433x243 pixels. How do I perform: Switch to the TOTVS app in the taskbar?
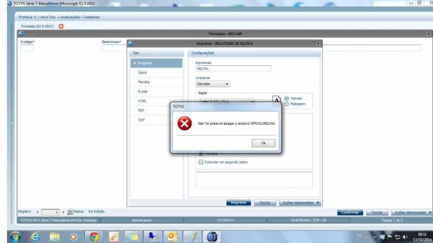212,237
